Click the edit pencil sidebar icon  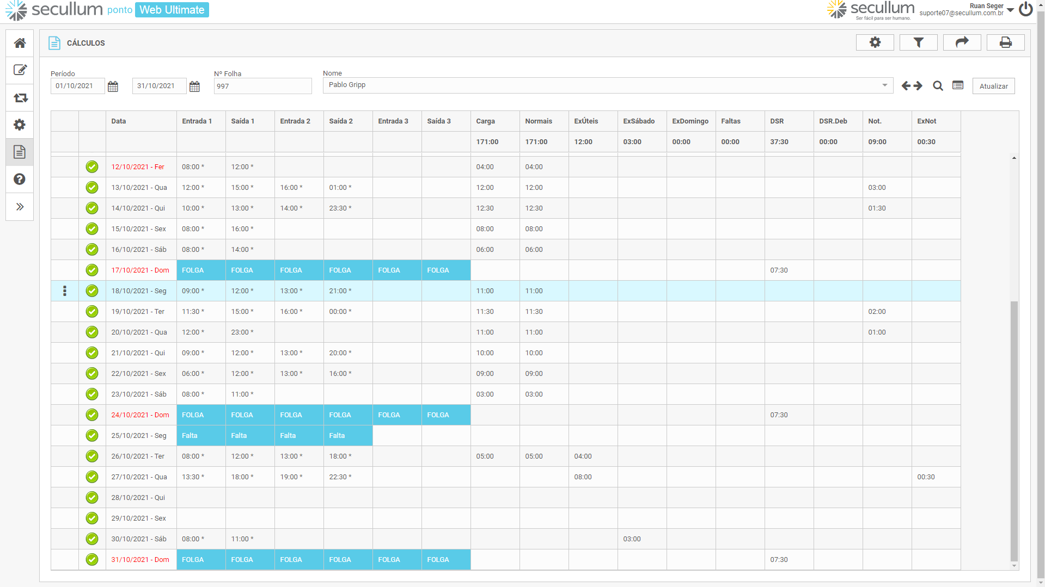coord(20,70)
